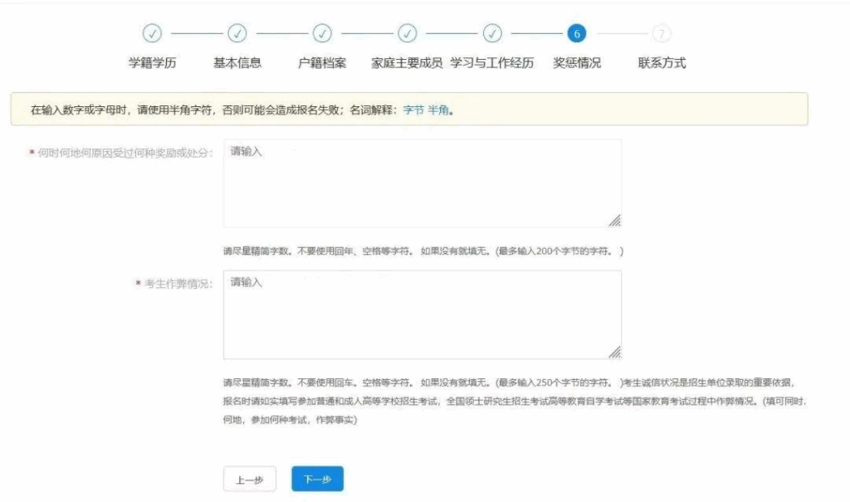Viewport: 850px width, 502px height.
Task: Select the checkmark icon above 学习与工作经历
Action: (492, 33)
